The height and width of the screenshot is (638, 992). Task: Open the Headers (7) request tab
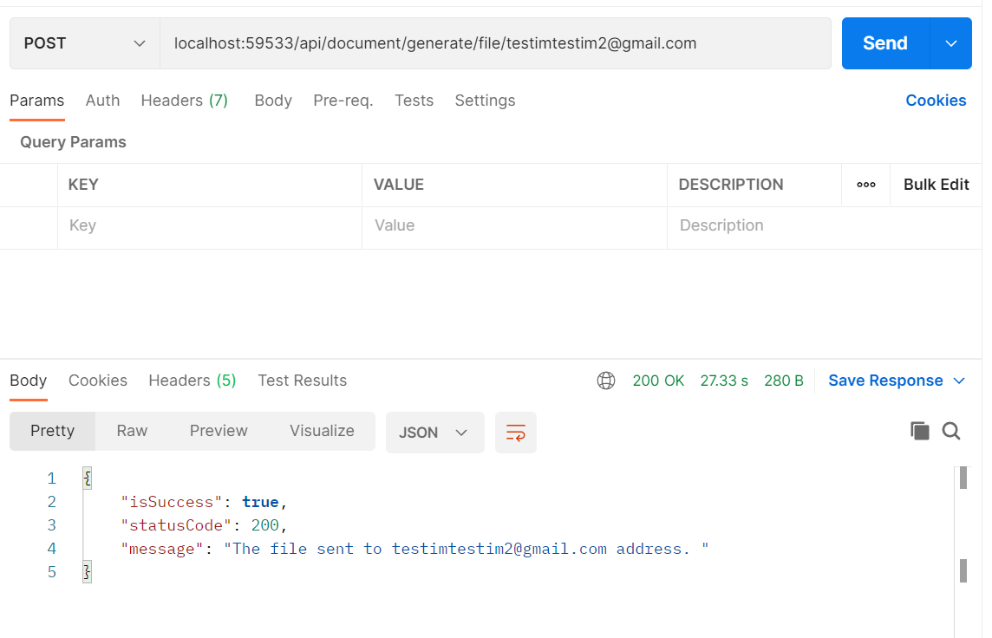(x=184, y=100)
